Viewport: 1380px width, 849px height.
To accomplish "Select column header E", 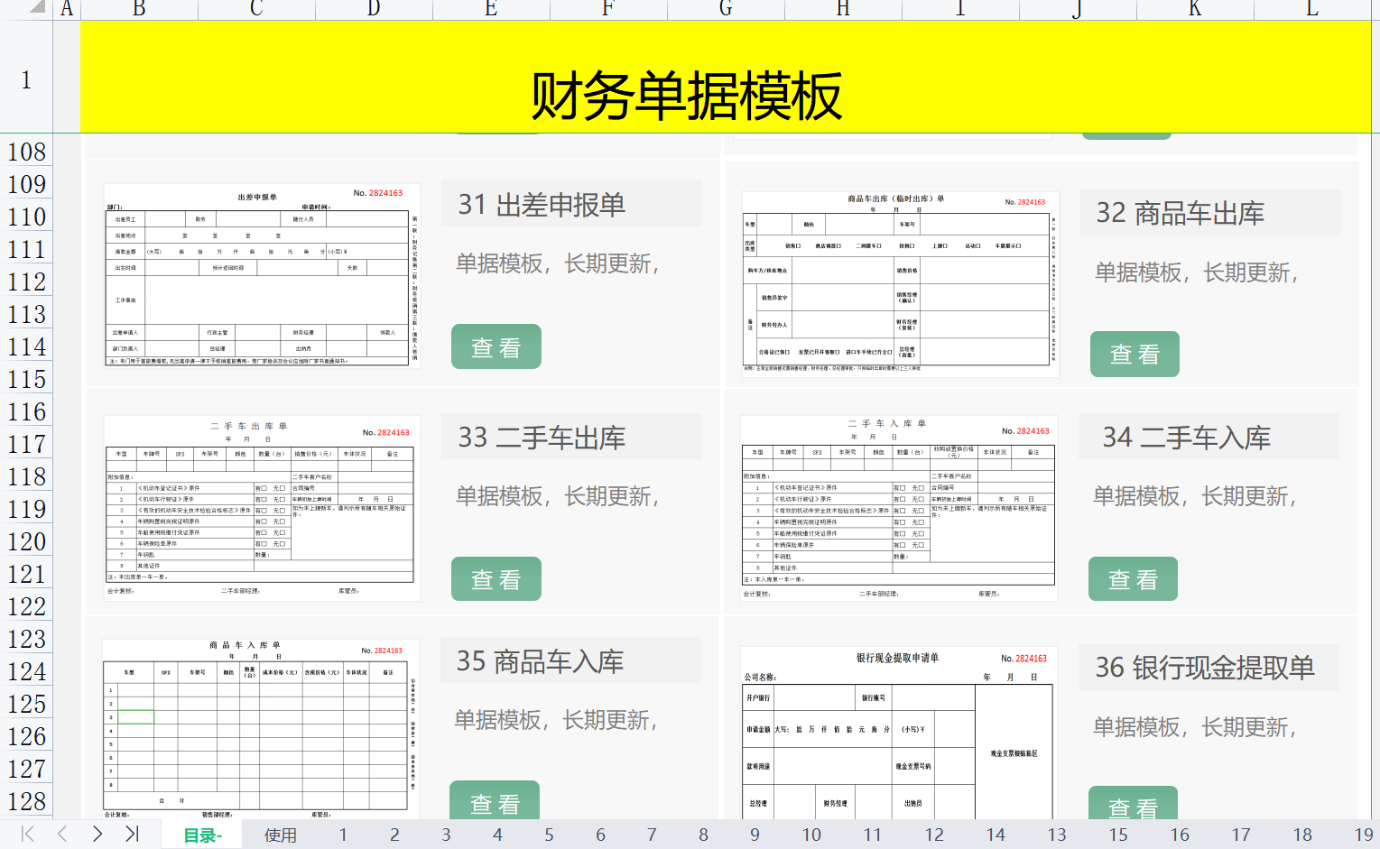I will click(x=490, y=8).
